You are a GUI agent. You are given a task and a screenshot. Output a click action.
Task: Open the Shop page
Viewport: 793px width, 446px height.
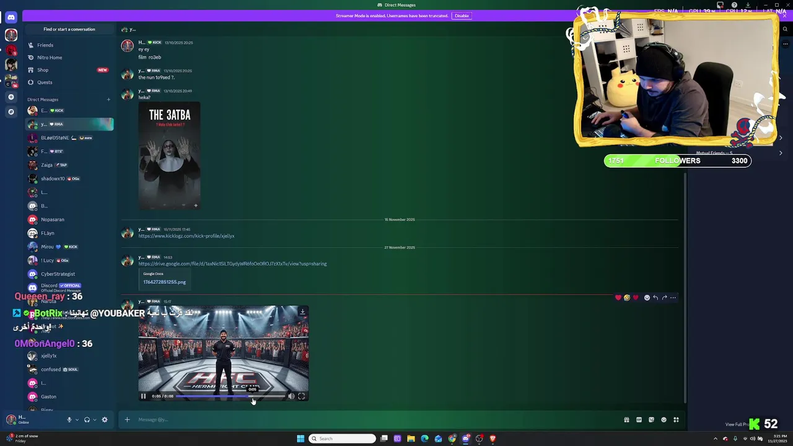coord(69,70)
